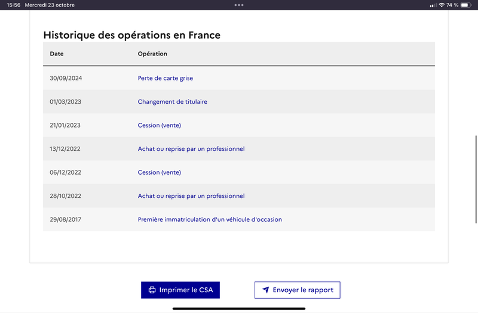Viewport: 478px width, 313px height.
Task: Select Cession (vente) dated 06/12/2022
Action: (x=159, y=172)
